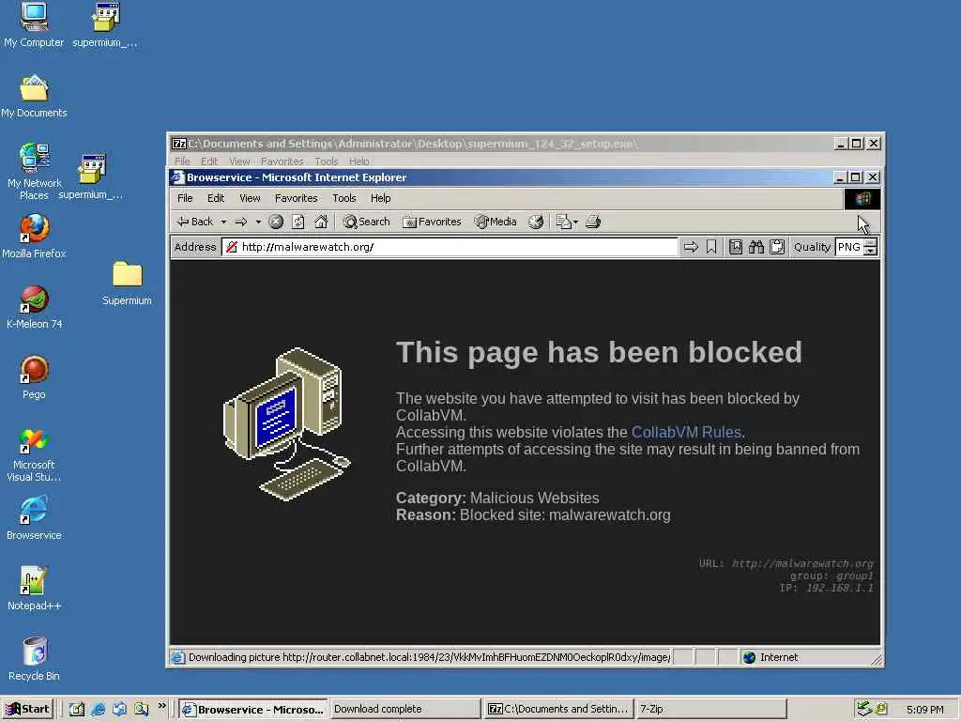Screen dimensions: 961x721
Task: Select the Recycle Bin icon
Action: pyautogui.click(x=34, y=659)
